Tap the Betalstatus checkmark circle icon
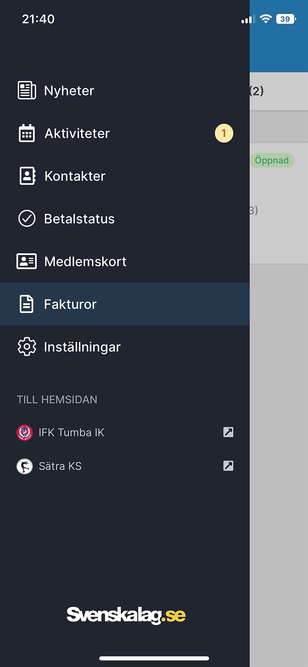 pos(27,218)
